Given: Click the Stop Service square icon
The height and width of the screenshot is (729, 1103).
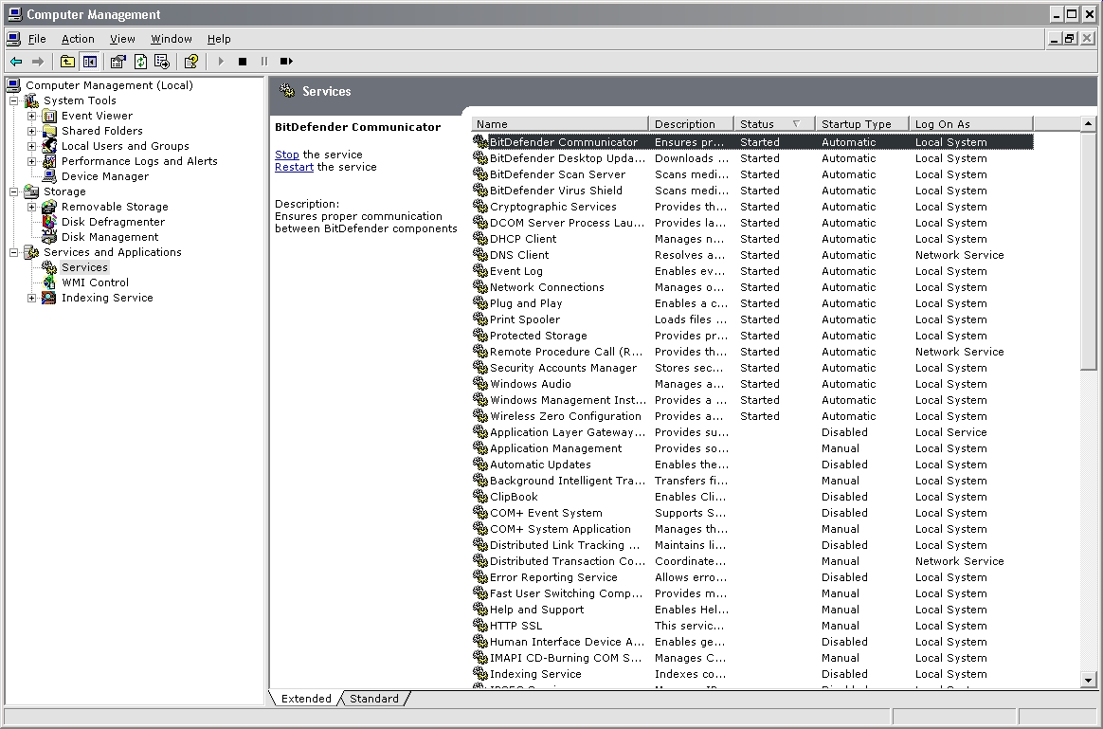Looking at the screenshot, I should click(x=243, y=62).
